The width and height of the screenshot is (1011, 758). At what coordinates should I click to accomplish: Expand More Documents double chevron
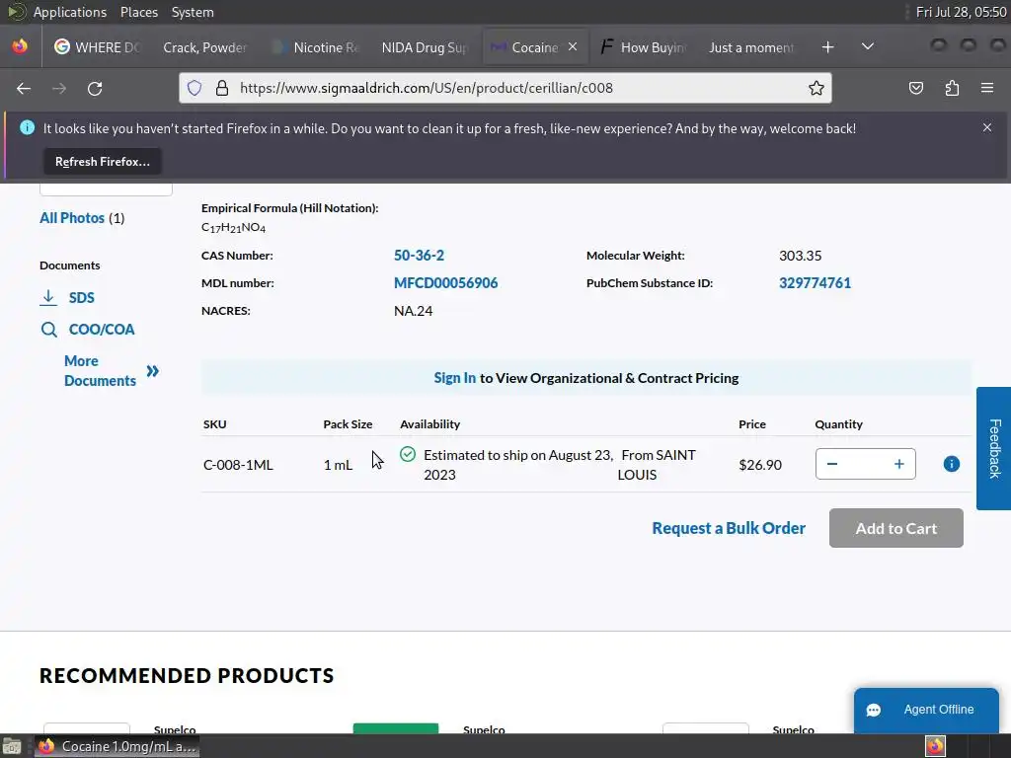click(x=153, y=371)
